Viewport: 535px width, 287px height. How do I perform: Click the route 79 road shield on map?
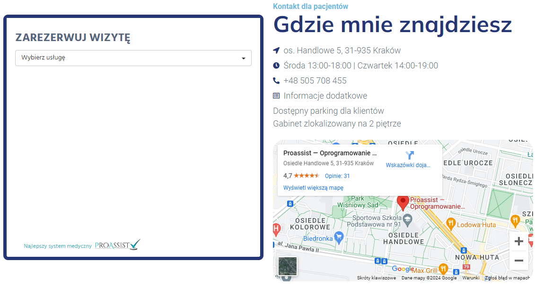[x=466, y=267]
